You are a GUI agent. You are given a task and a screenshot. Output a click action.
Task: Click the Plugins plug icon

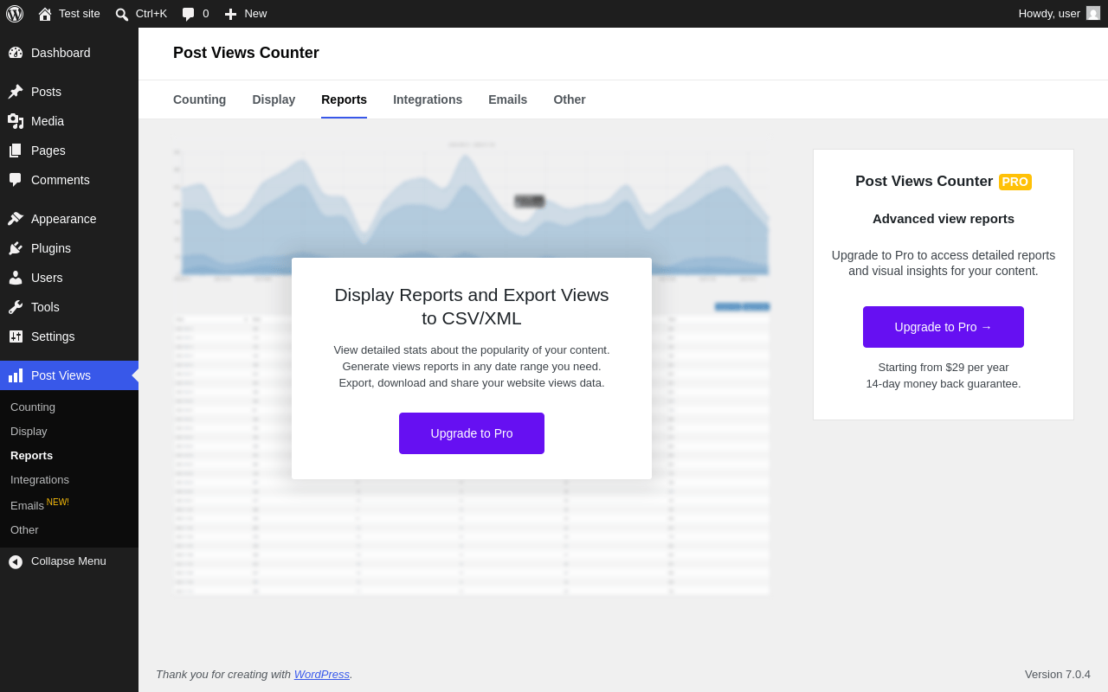tap(16, 248)
